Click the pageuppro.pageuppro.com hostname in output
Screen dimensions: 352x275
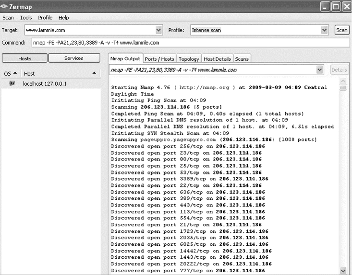[178, 139]
